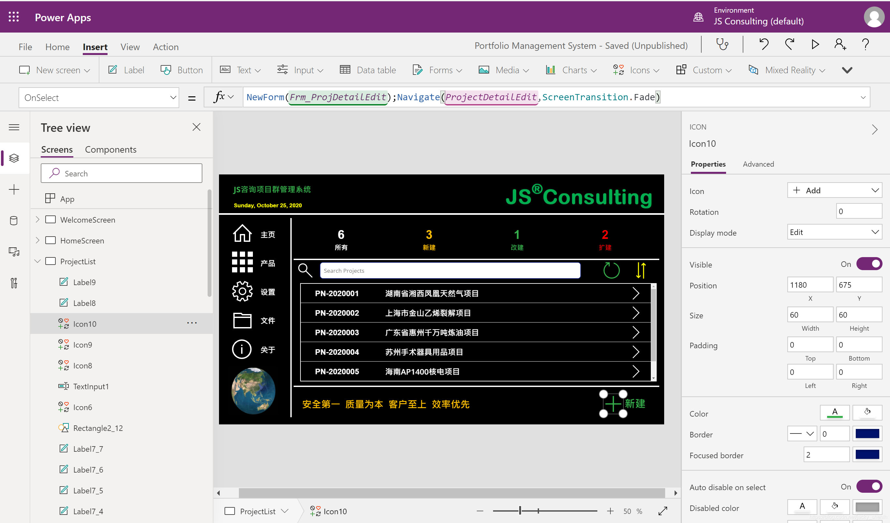
Task: Click the Focused border color swatch
Action: click(x=867, y=455)
